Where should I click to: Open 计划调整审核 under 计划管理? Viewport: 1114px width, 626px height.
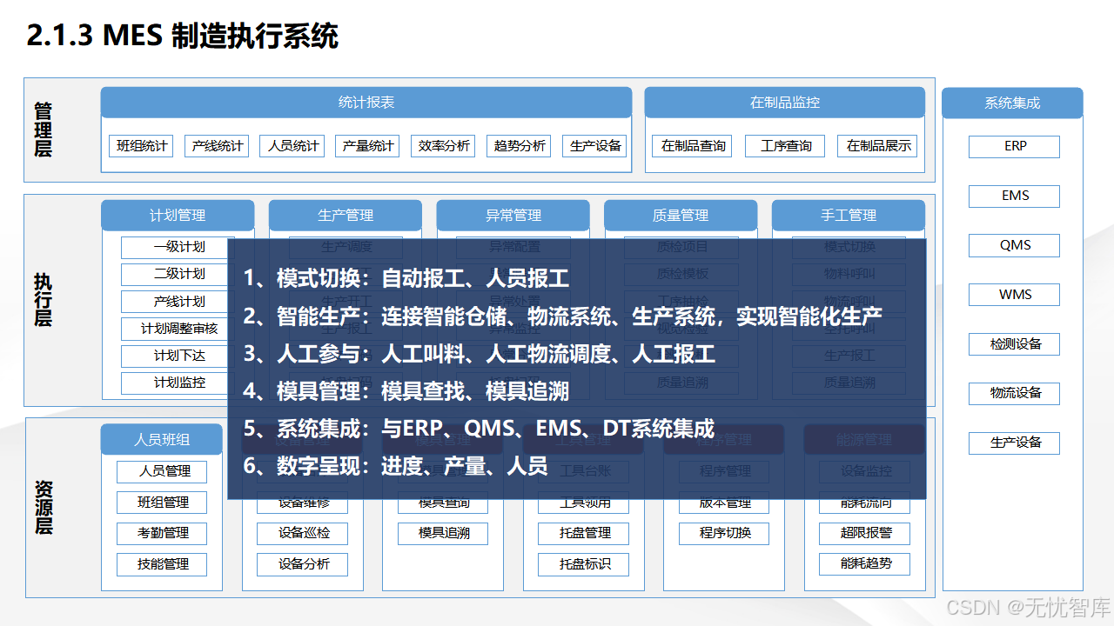point(178,329)
